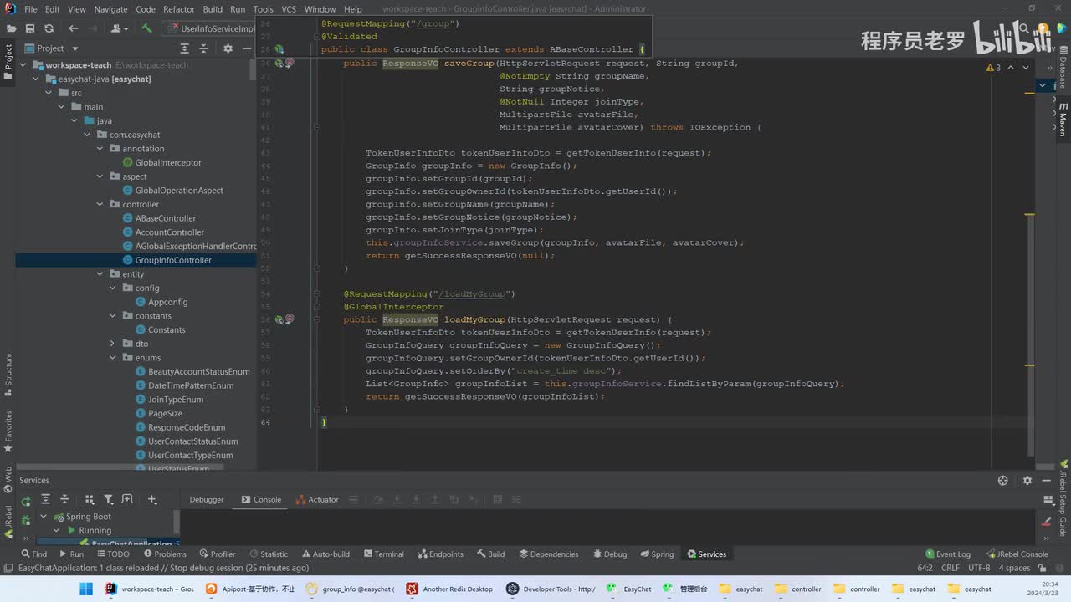Image resolution: width=1071 pixels, height=602 pixels.
Task: Click the green Build hammer icon
Action: [147, 28]
